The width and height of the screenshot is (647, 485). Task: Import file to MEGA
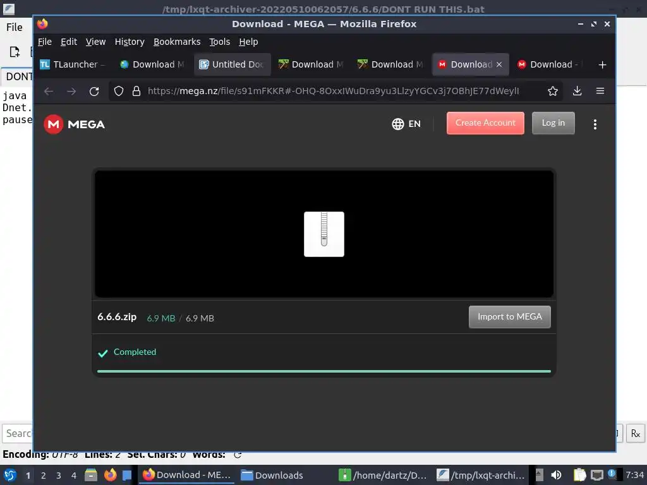510,317
